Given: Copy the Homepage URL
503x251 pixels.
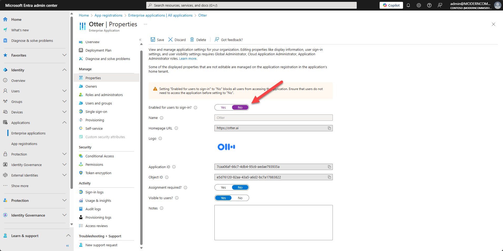Looking at the screenshot, I should [x=329, y=128].
